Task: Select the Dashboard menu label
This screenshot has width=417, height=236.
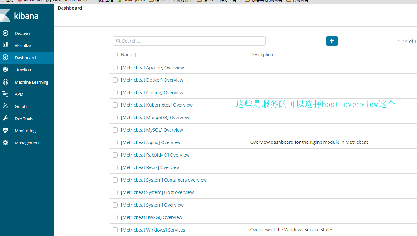Action: click(x=25, y=58)
